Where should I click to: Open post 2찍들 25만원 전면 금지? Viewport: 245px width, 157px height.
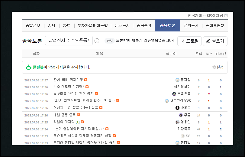pyautogui.click(x=73, y=94)
